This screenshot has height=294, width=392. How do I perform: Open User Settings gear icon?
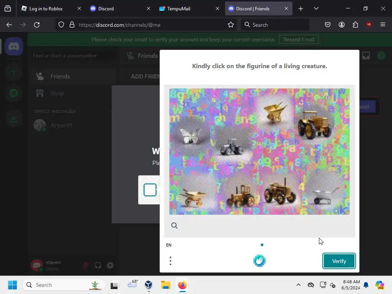[x=110, y=265]
